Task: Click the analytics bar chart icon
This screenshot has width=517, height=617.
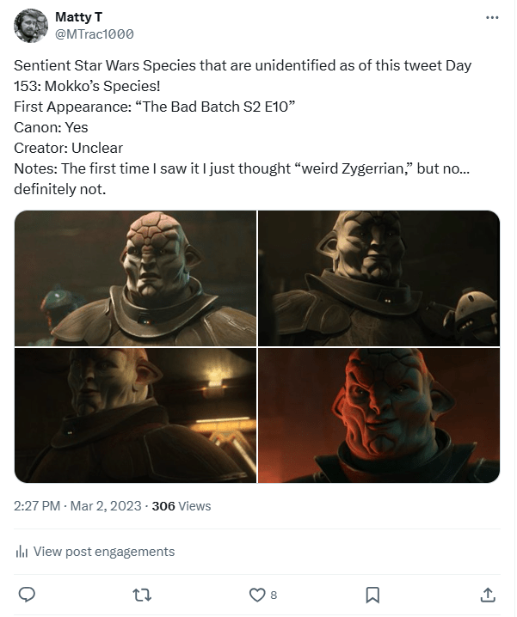Action: (x=22, y=552)
